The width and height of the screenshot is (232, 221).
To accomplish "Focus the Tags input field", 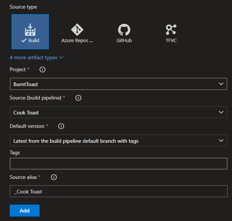I will pos(119,164).
